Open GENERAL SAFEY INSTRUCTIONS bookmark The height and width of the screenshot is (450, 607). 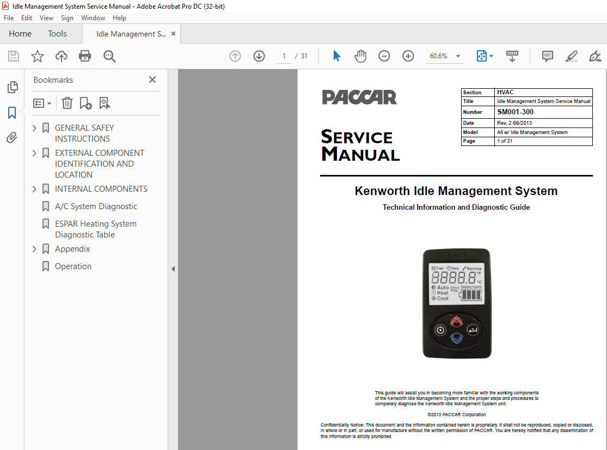84,133
